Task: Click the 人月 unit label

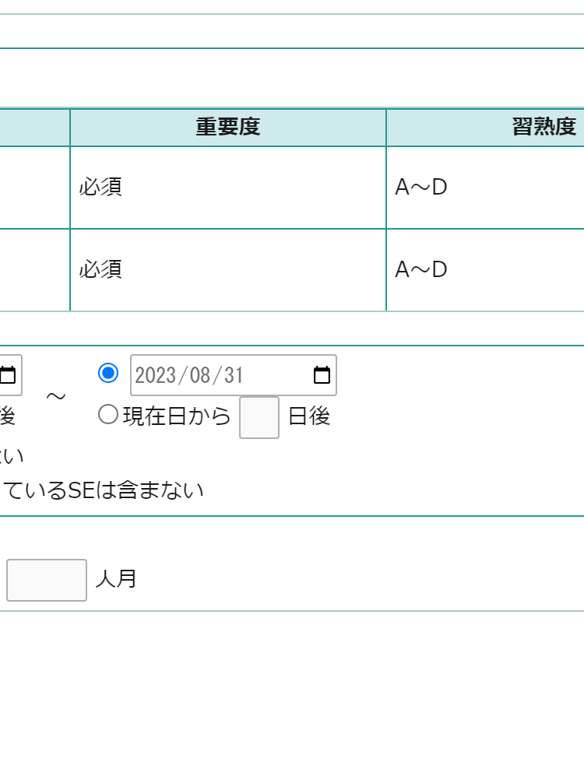Action: point(116,580)
